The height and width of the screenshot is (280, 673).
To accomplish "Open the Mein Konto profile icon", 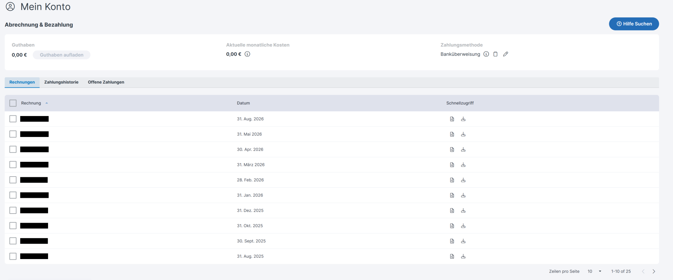I will (x=11, y=7).
